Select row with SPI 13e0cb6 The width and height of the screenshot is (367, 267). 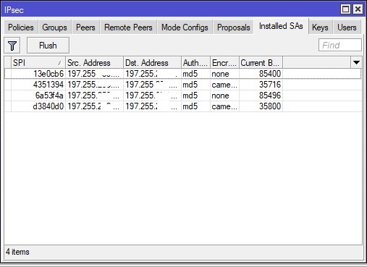tap(183, 74)
